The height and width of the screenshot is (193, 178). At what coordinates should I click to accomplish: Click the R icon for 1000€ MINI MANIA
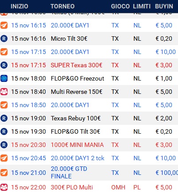tap(4, 145)
